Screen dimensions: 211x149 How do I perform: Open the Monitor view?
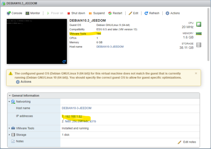(x=33, y=13)
